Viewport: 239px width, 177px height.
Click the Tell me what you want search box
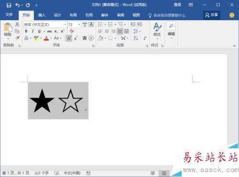(x=167, y=15)
